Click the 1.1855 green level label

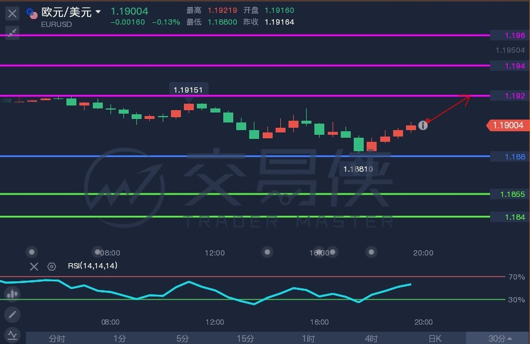pos(511,194)
